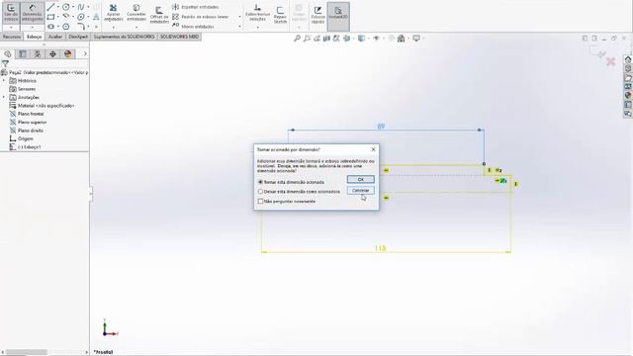Screen dimensions: 633x356
Task: Open Suplementos do SOLIDWORKS tab
Action: [124, 37]
